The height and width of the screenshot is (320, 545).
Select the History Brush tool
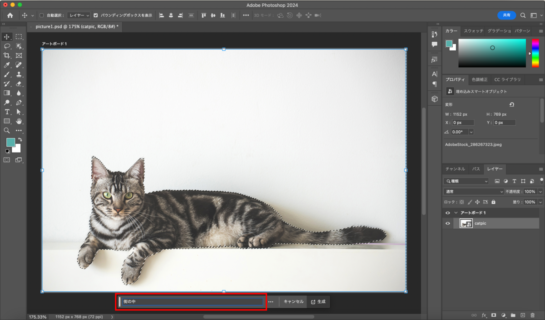click(x=7, y=84)
